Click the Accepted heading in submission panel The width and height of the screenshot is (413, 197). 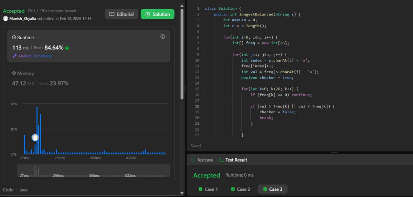coord(14,11)
